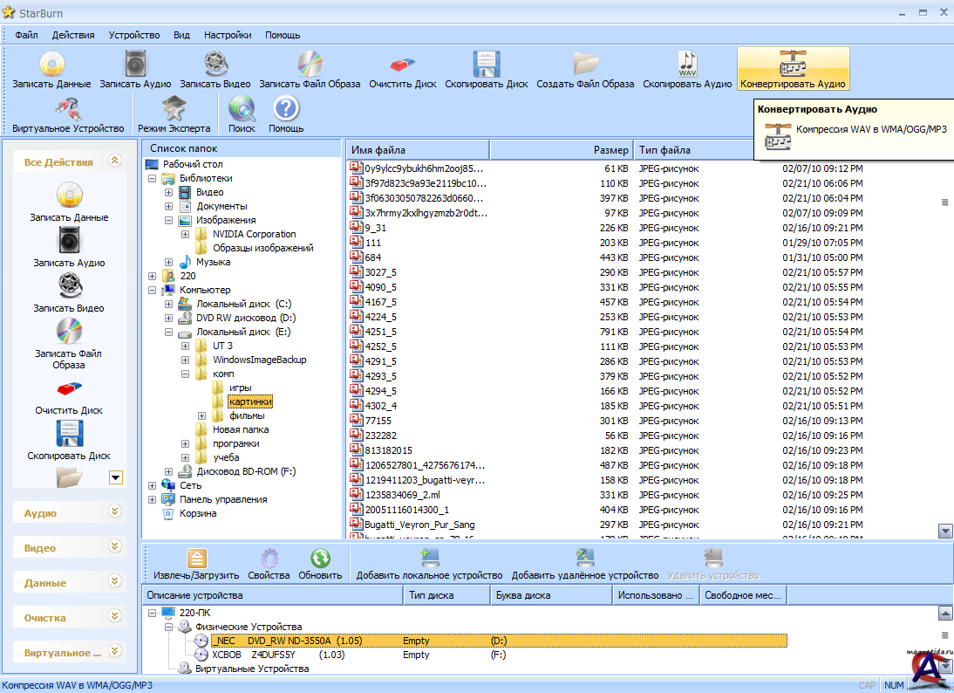The image size is (954, 693).
Task: Open the Настройки menu
Action: (x=228, y=35)
